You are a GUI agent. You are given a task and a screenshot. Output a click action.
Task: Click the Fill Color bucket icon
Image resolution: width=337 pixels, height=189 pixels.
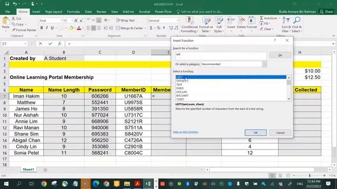71,28
